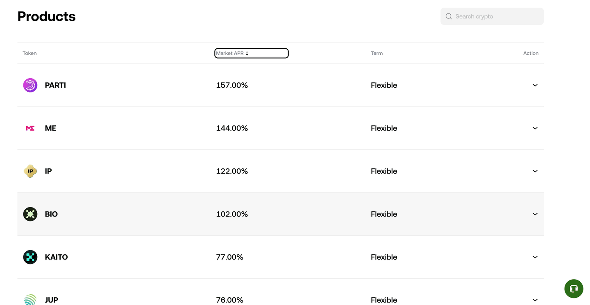Image resolution: width=590 pixels, height=305 pixels.
Task: Expand the IP row chevron
Action: [x=535, y=171]
